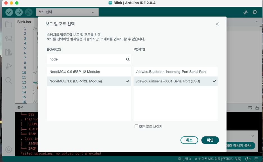This screenshot has width=263, height=162.
Task: Open the Search sidebar panel
Action: (x=8, y=80)
